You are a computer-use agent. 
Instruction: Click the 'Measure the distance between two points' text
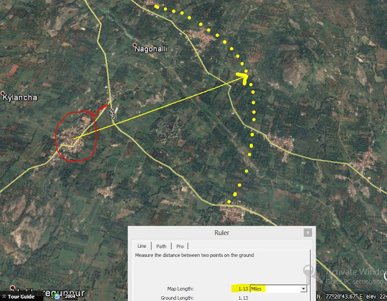[194, 255]
